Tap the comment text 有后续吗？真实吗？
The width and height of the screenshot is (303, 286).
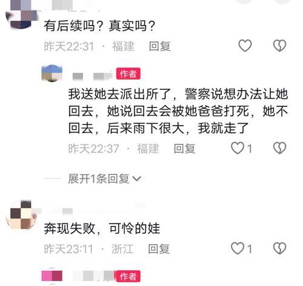pyautogui.click(x=99, y=26)
